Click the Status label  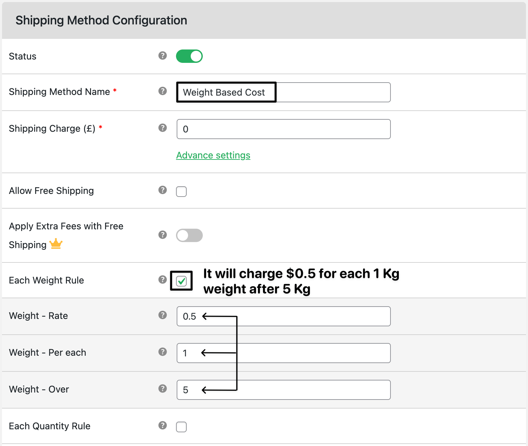[x=23, y=56]
